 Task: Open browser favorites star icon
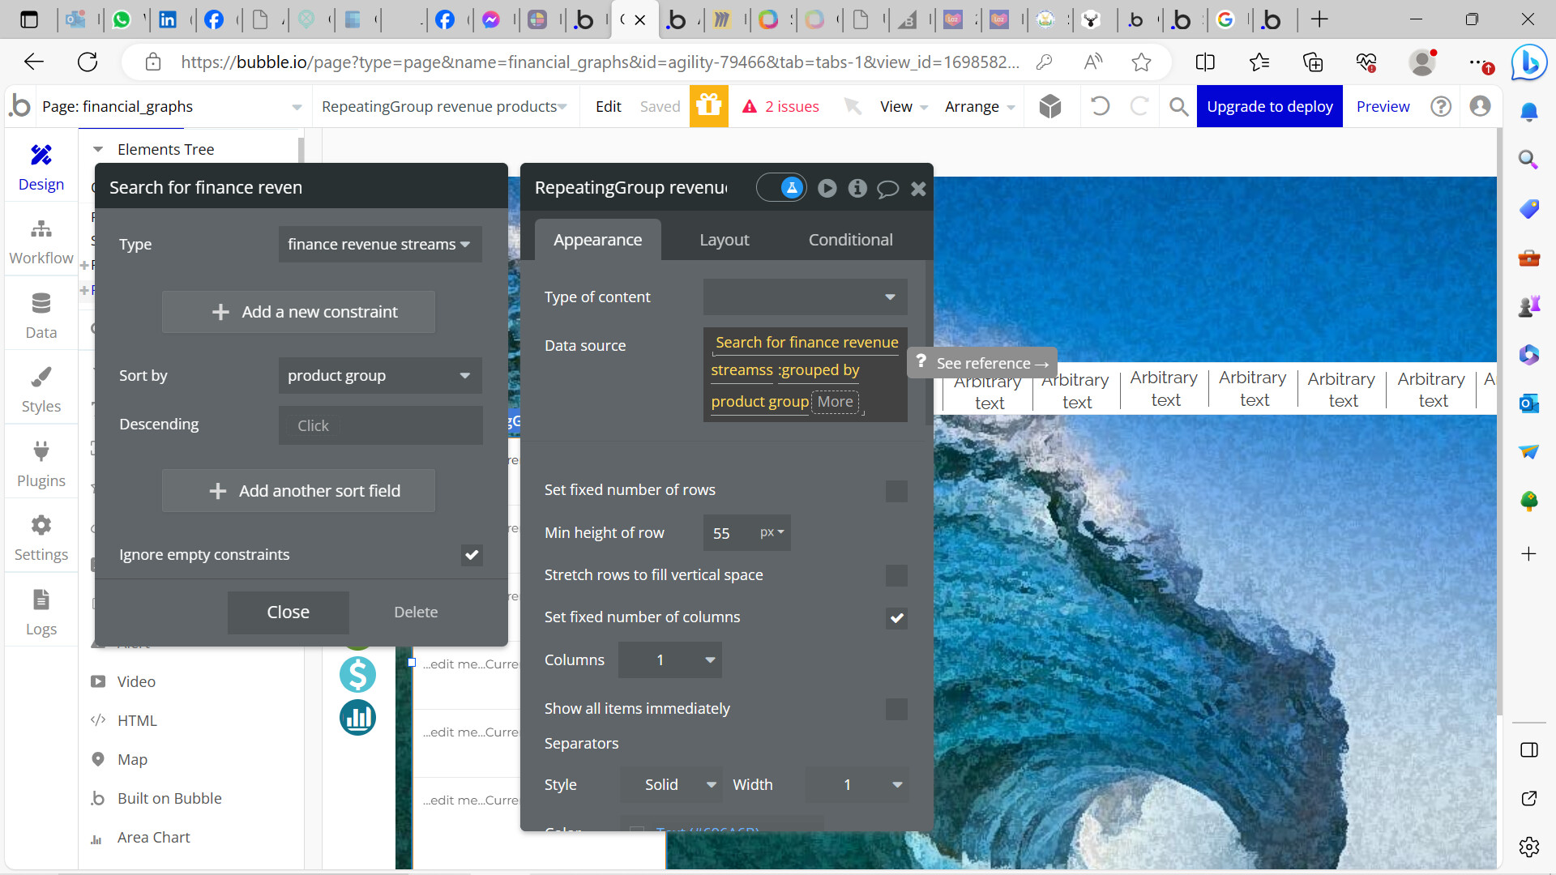tap(1141, 62)
